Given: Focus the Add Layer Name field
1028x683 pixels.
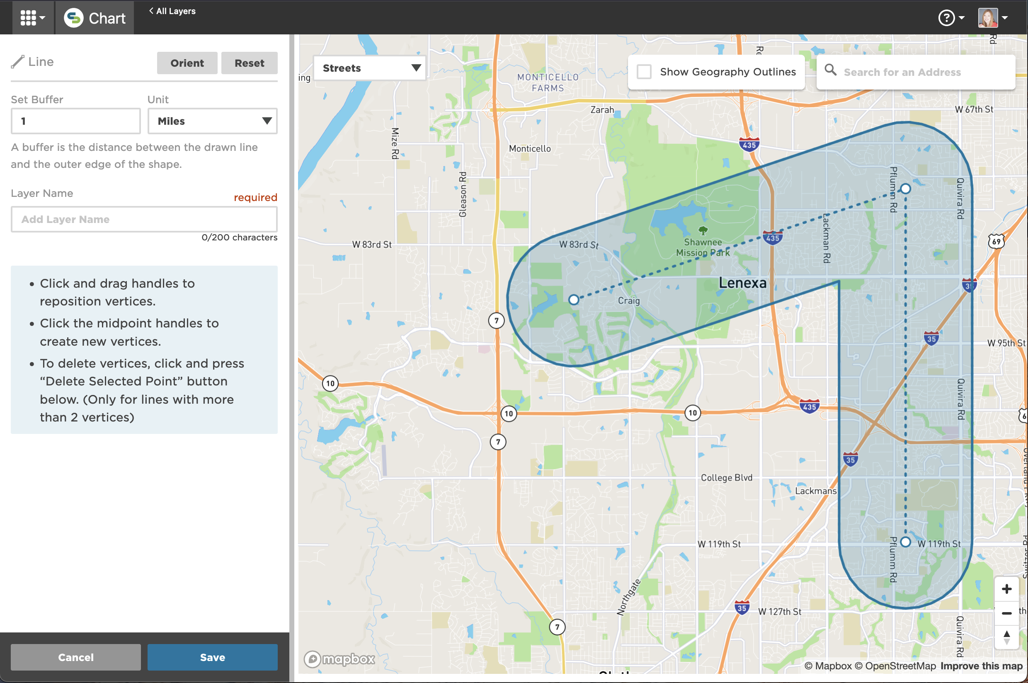Looking at the screenshot, I should (144, 219).
